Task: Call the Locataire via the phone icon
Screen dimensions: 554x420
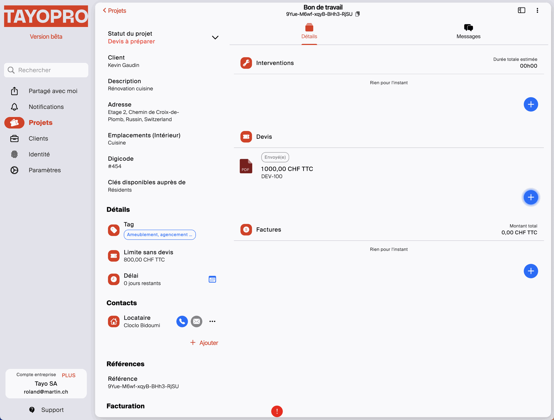Action: 182,321
